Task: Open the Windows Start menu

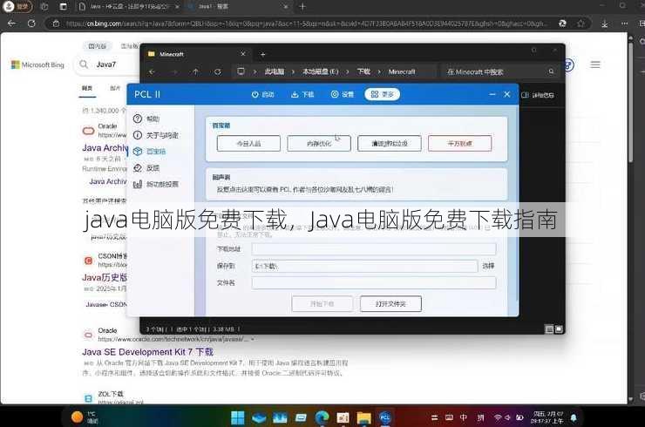Action: tap(237, 417)
